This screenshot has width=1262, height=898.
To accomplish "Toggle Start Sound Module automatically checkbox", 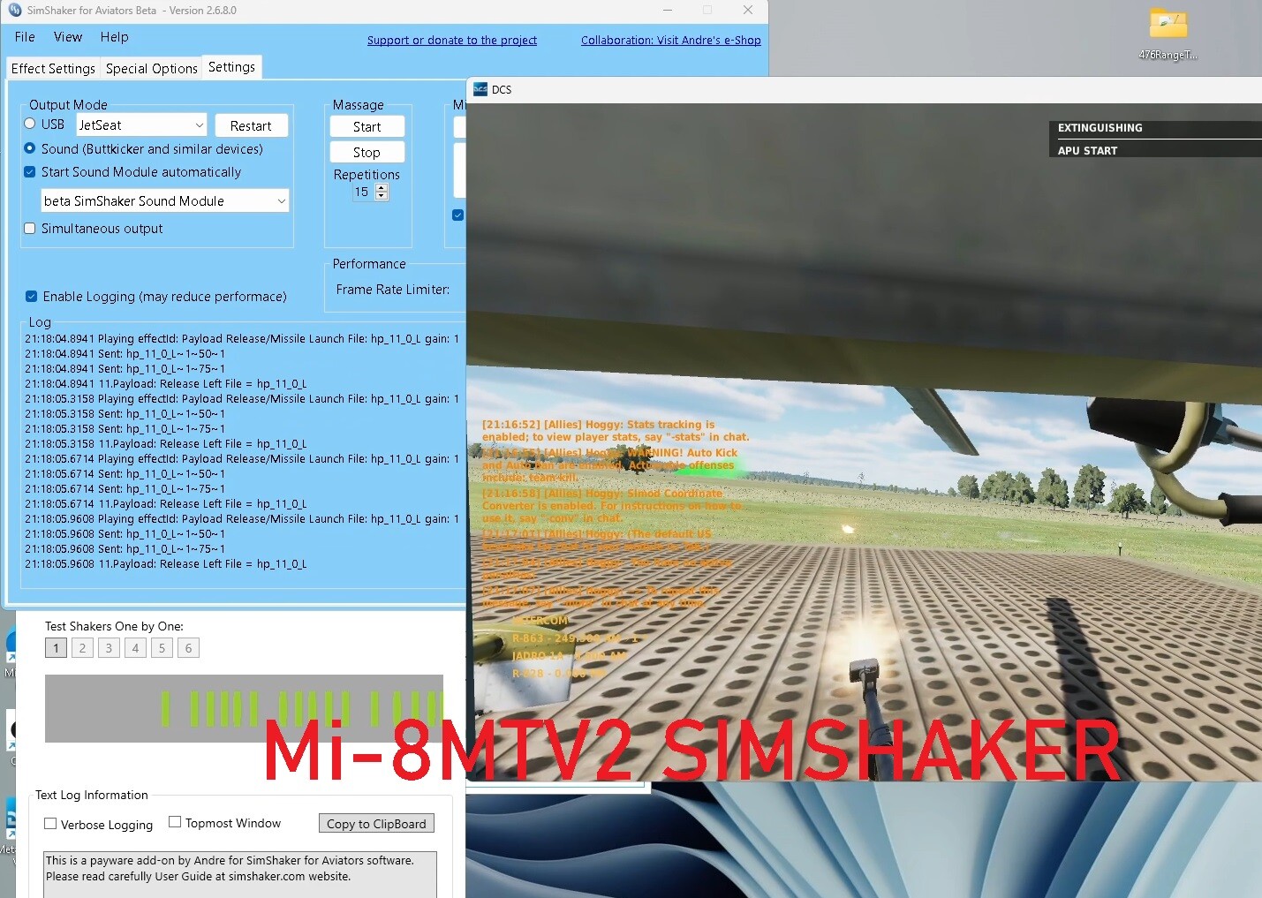I will click(30, 171).
